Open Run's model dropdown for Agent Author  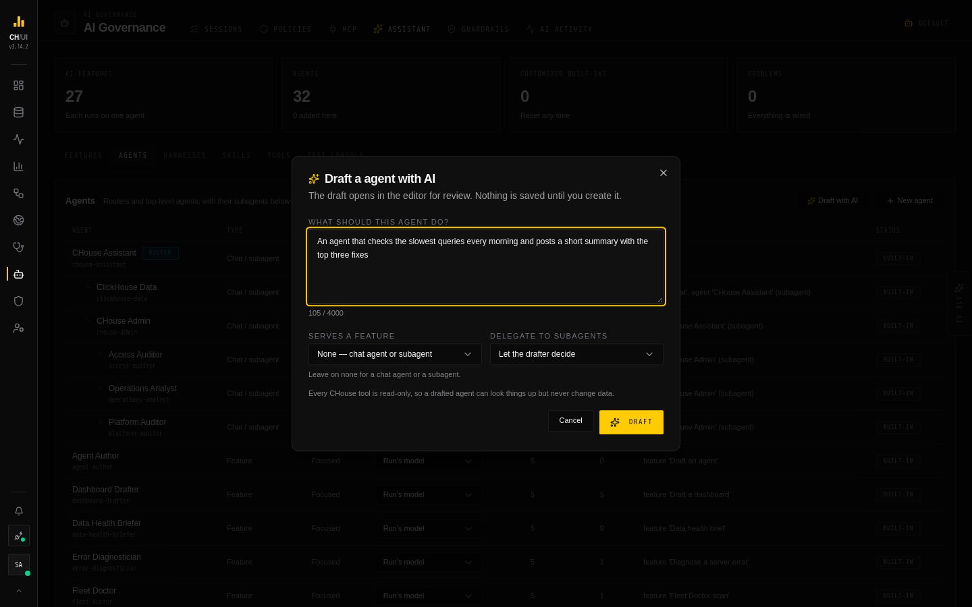point(429,461)
